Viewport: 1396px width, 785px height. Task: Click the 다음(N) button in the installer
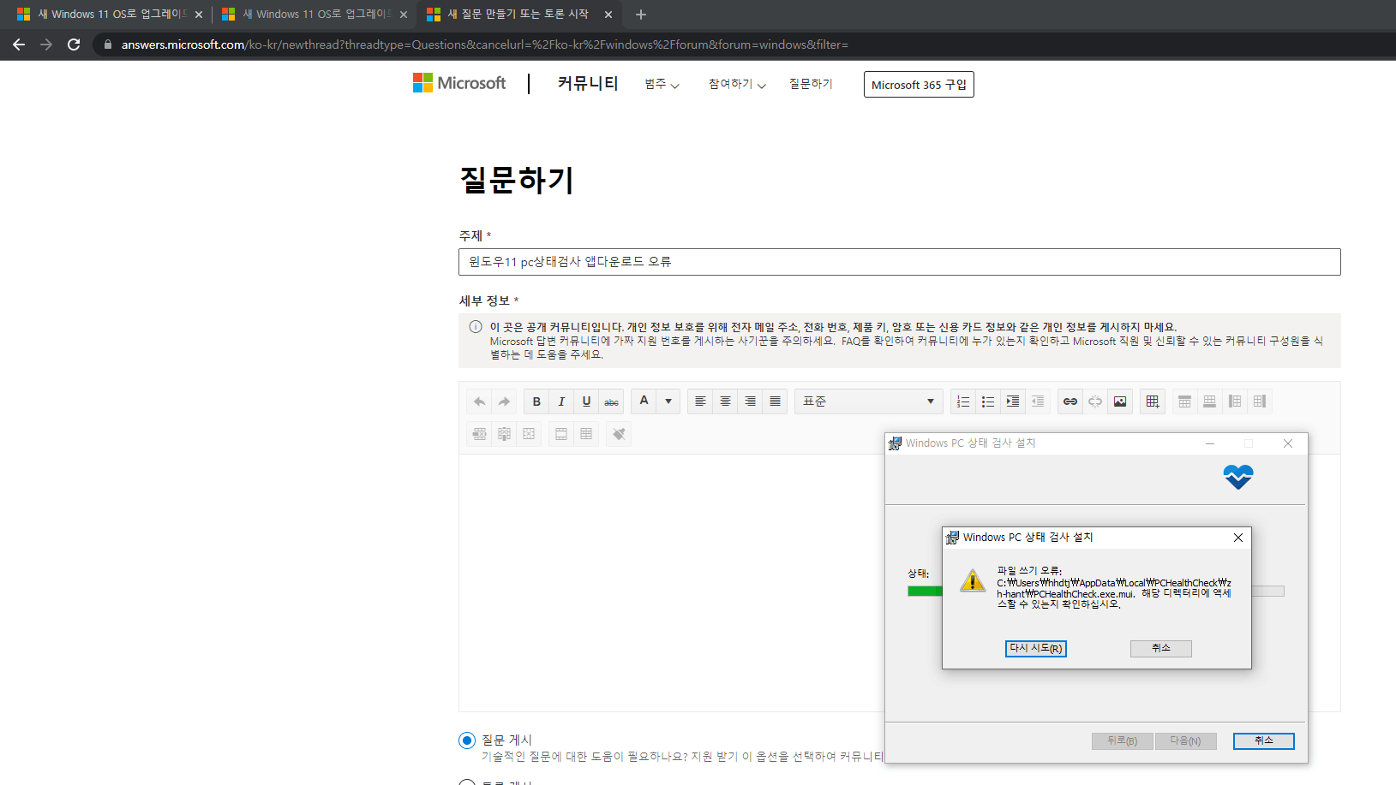coord(1186,741)
